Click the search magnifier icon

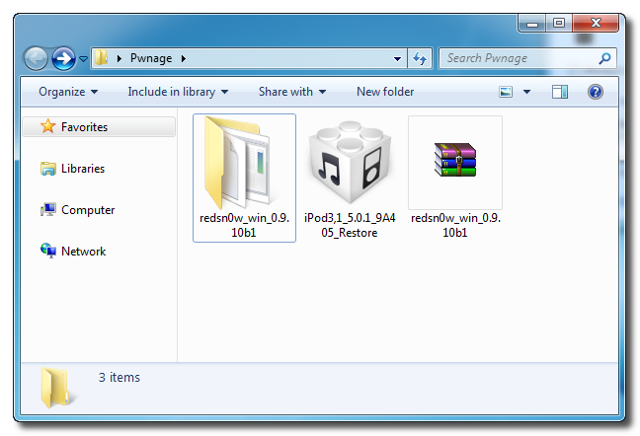pos(604,58)
